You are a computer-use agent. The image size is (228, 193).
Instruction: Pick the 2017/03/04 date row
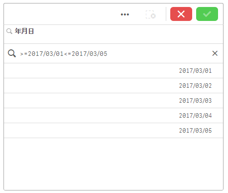pyautogui.click(x=114, y=116)
